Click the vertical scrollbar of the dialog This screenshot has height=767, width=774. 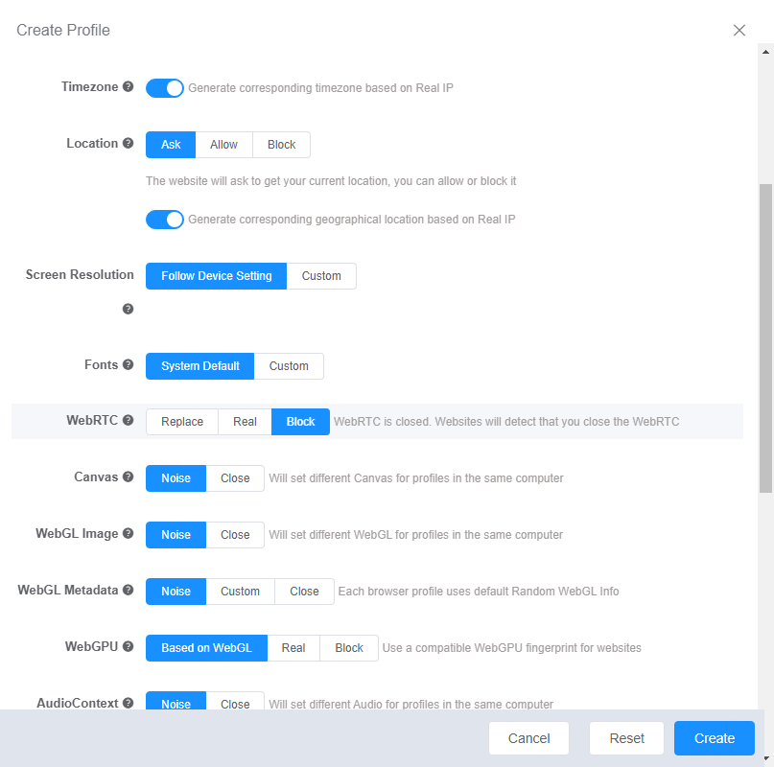point(765,336)
